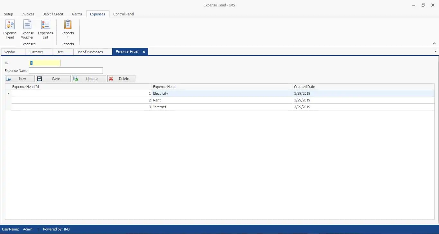This screenshot has width=439, height=234.
Task: Close the Expense Head document tab
Action: pos(144,52)
